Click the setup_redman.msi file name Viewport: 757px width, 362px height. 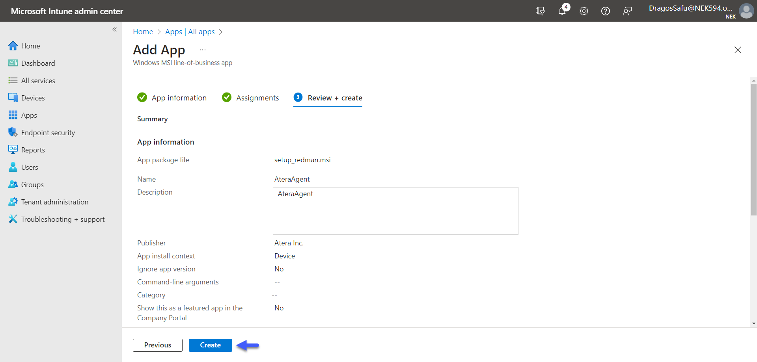[302, 160]
